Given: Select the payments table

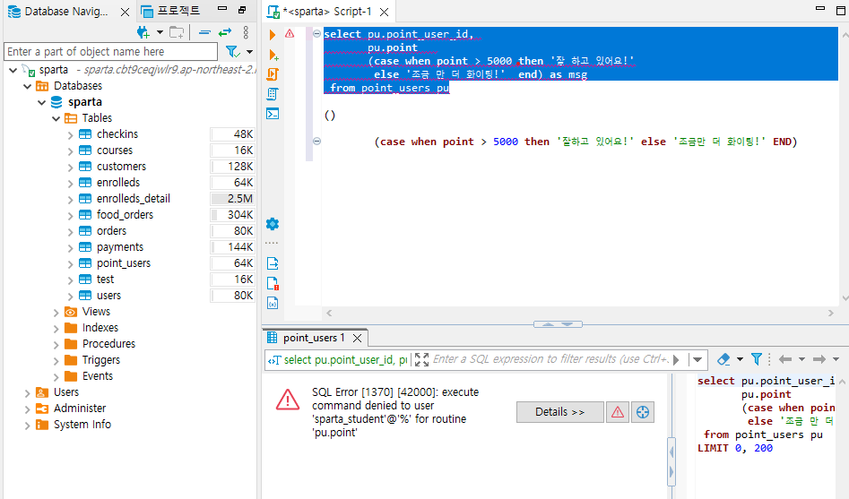Looking at the screenshot, I should [x=119, y=247].
